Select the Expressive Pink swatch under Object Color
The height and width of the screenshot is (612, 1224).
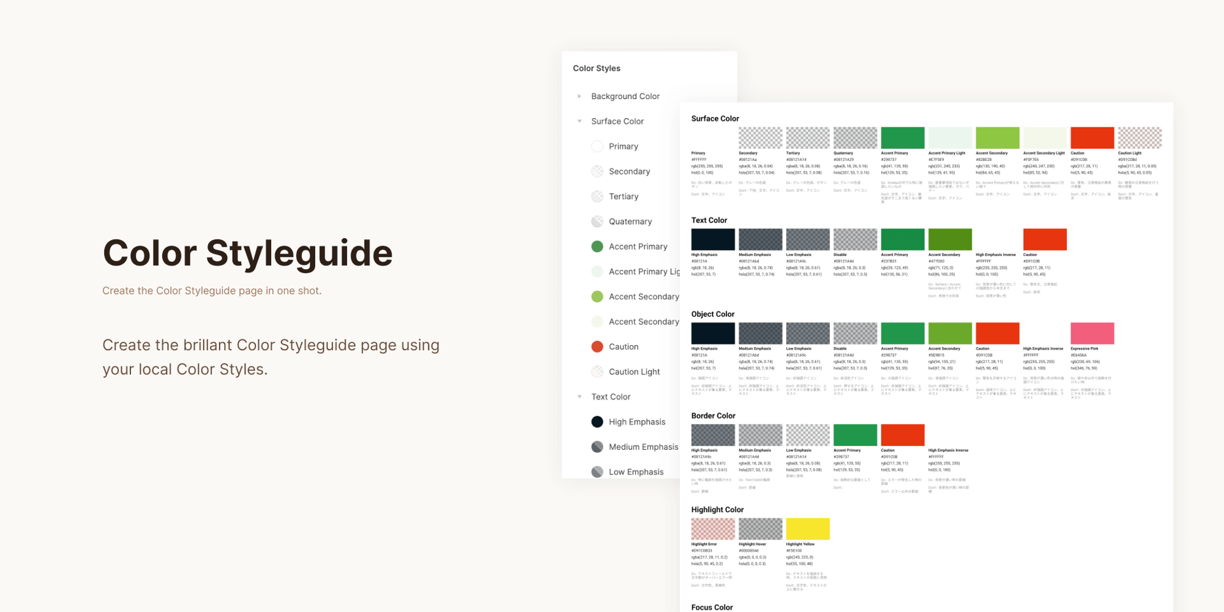pos(1092,333)
